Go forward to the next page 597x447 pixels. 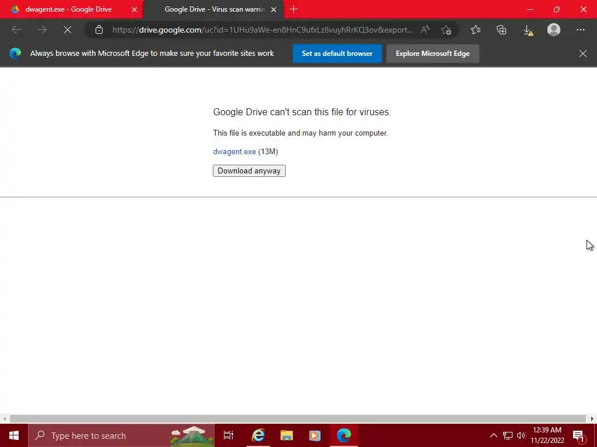(42, 30)
